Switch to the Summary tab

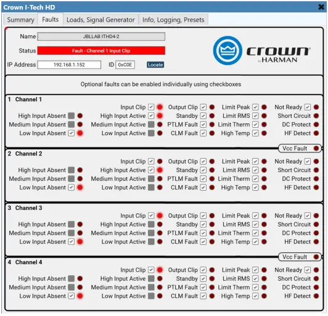click(x=21, y=20)
